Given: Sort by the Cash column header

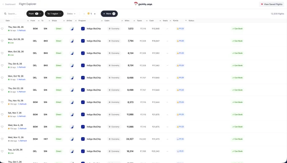Looking at the screenshot, I should (x=152, y=21).
